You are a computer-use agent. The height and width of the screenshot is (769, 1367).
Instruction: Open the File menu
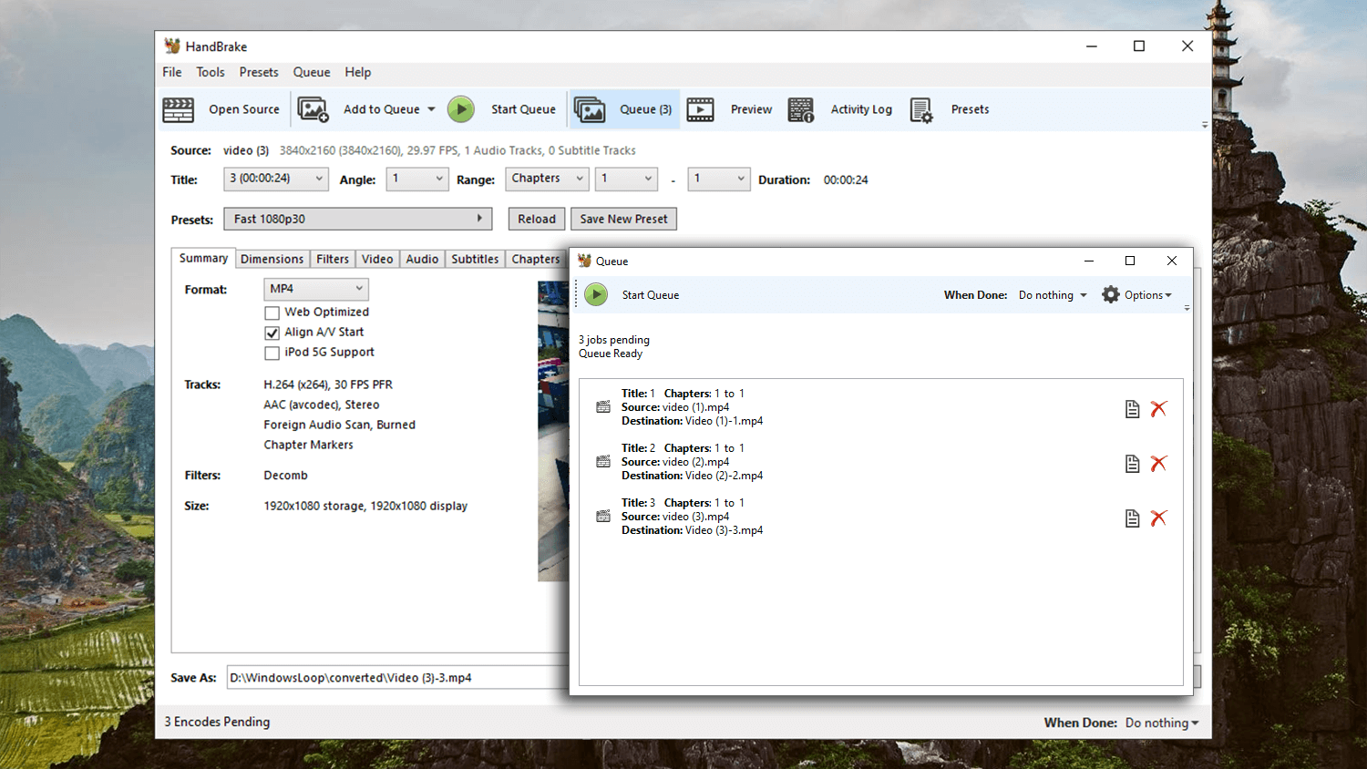coord(172,72)
